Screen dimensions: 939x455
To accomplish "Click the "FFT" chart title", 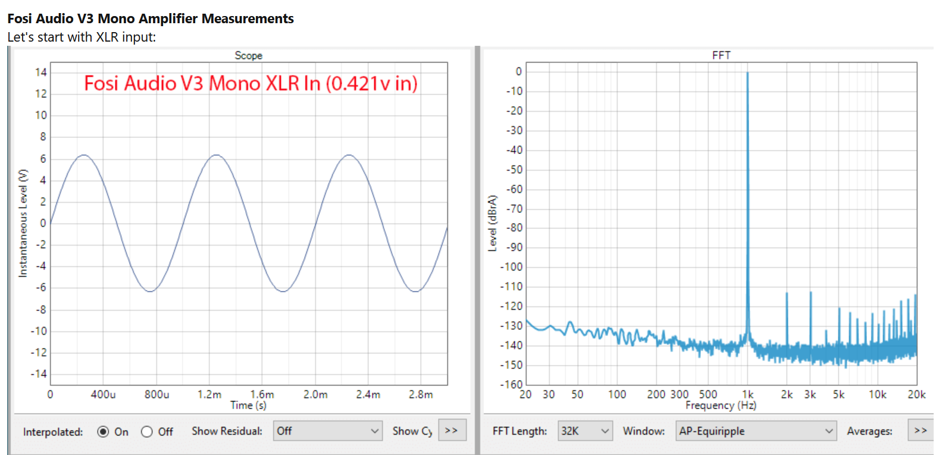I will pos(721,55).
